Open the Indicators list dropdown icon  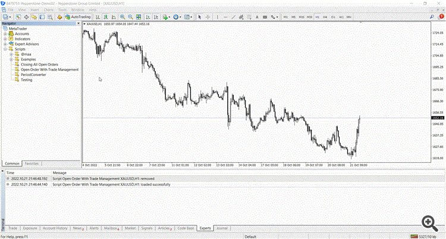pos(167,17)
